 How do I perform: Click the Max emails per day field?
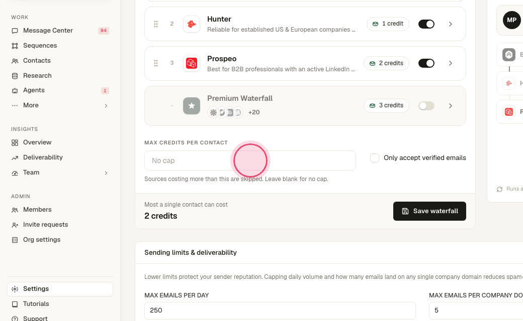tap(280, 310)
